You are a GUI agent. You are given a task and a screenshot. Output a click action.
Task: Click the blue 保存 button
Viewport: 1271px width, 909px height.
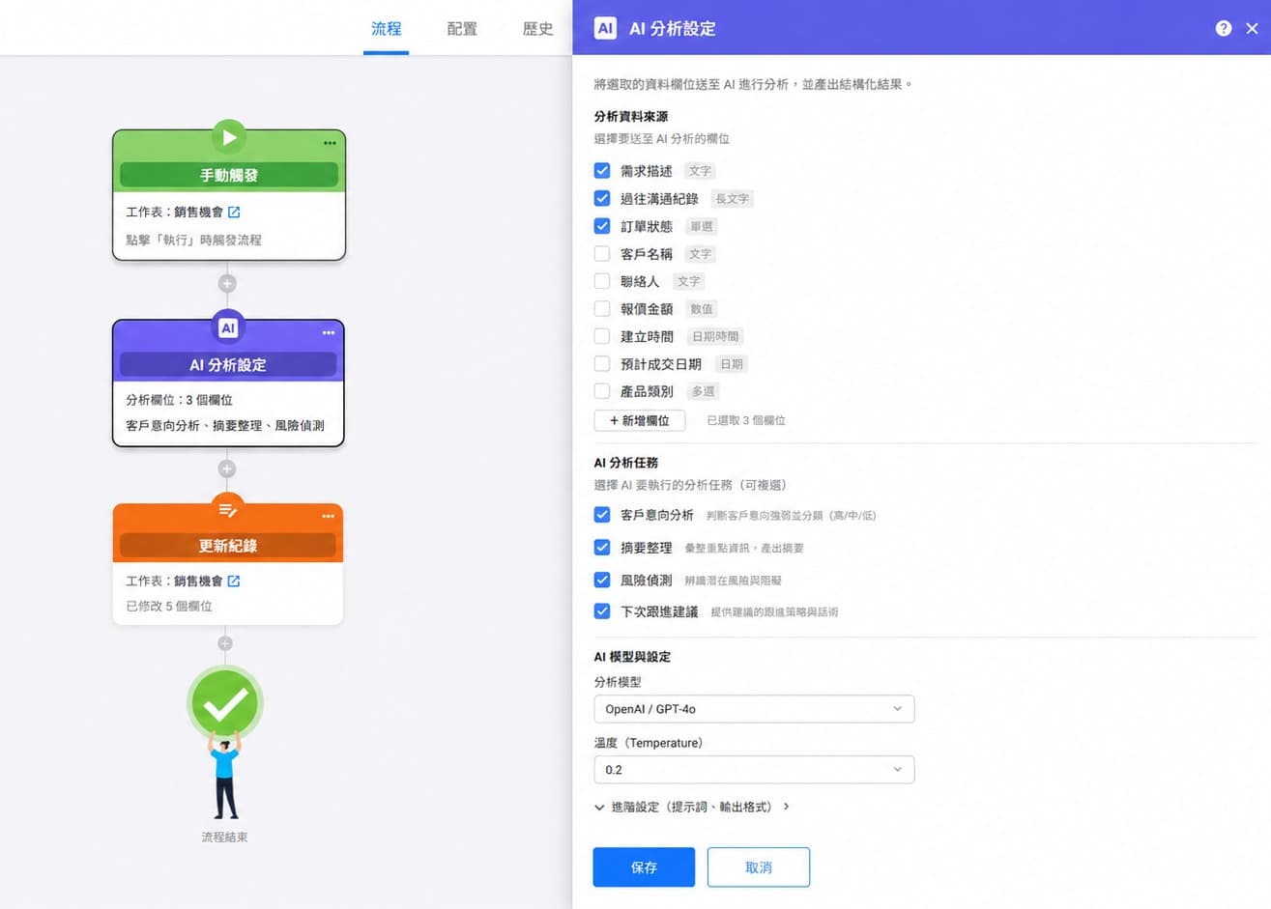pyautogui.click(x=644, y=867)
